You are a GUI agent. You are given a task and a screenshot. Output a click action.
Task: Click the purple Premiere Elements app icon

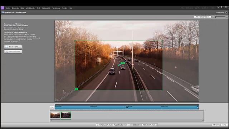point(3,8)
